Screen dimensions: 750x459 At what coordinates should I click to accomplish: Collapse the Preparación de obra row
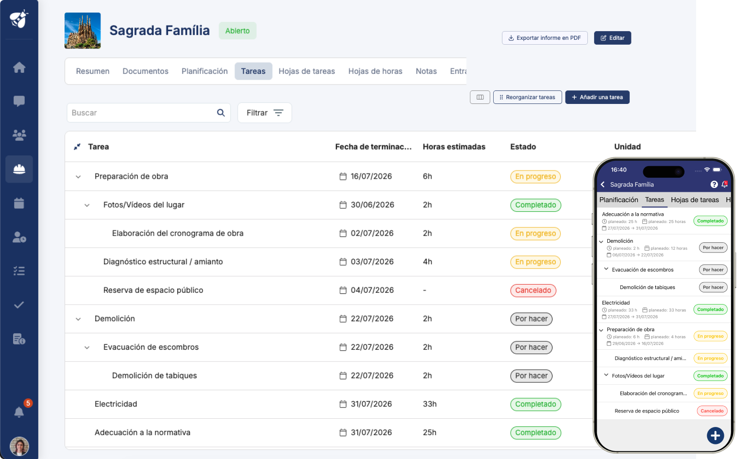[x=78, y=177]
